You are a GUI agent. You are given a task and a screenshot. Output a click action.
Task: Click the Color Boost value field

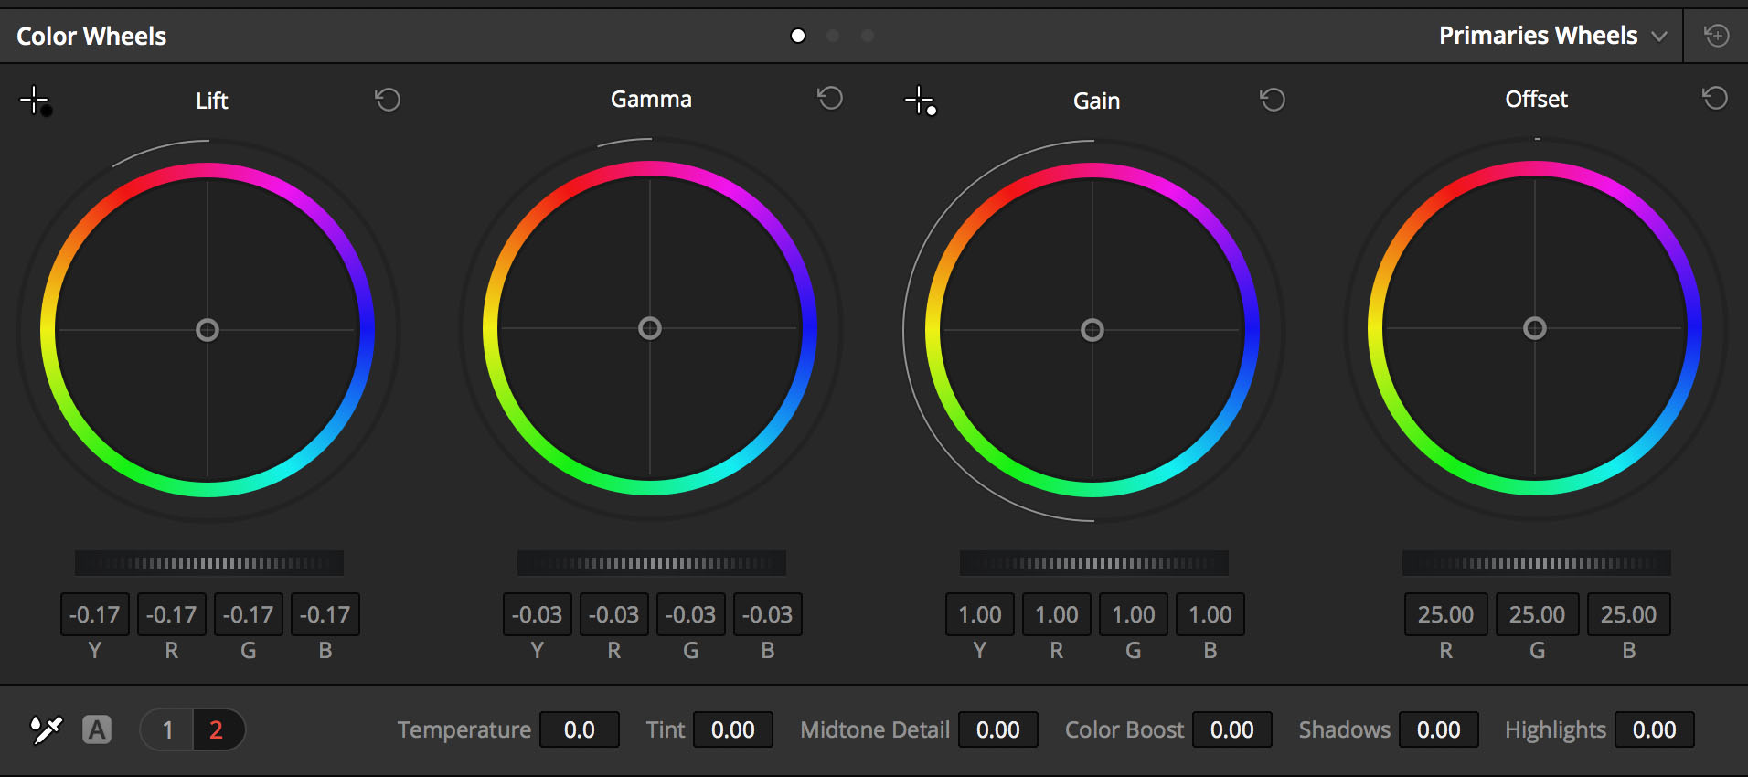tap(1232, 729)
